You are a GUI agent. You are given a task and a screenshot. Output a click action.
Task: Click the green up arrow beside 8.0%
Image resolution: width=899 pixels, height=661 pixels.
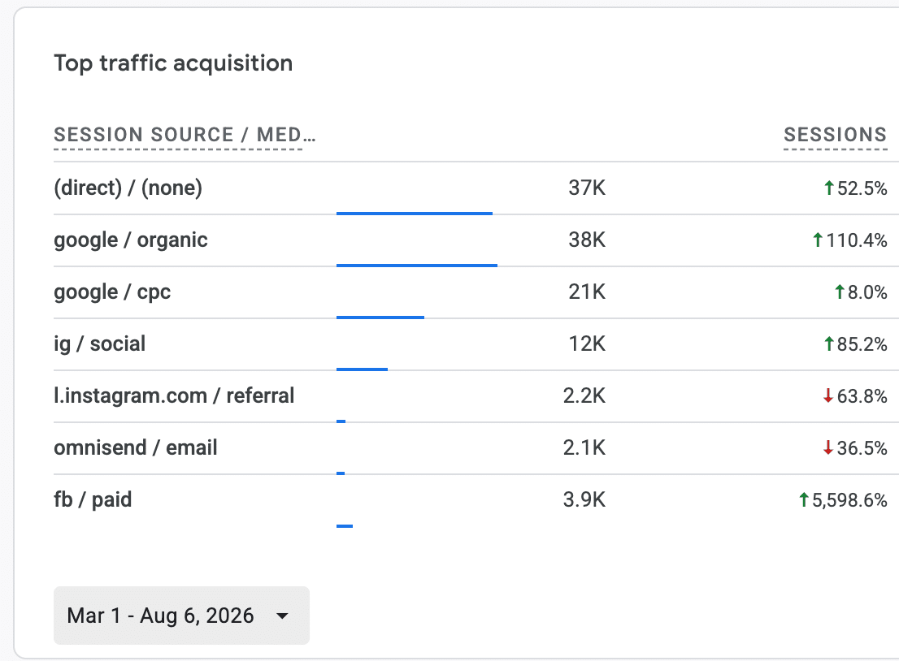840,292
